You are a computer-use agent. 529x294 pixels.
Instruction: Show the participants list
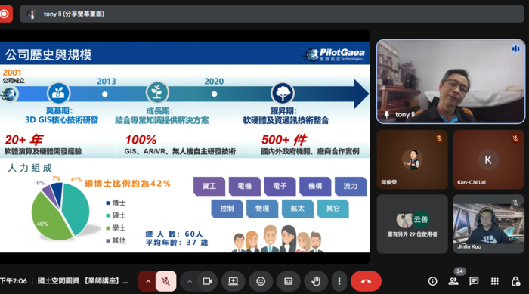pos(453,281)
